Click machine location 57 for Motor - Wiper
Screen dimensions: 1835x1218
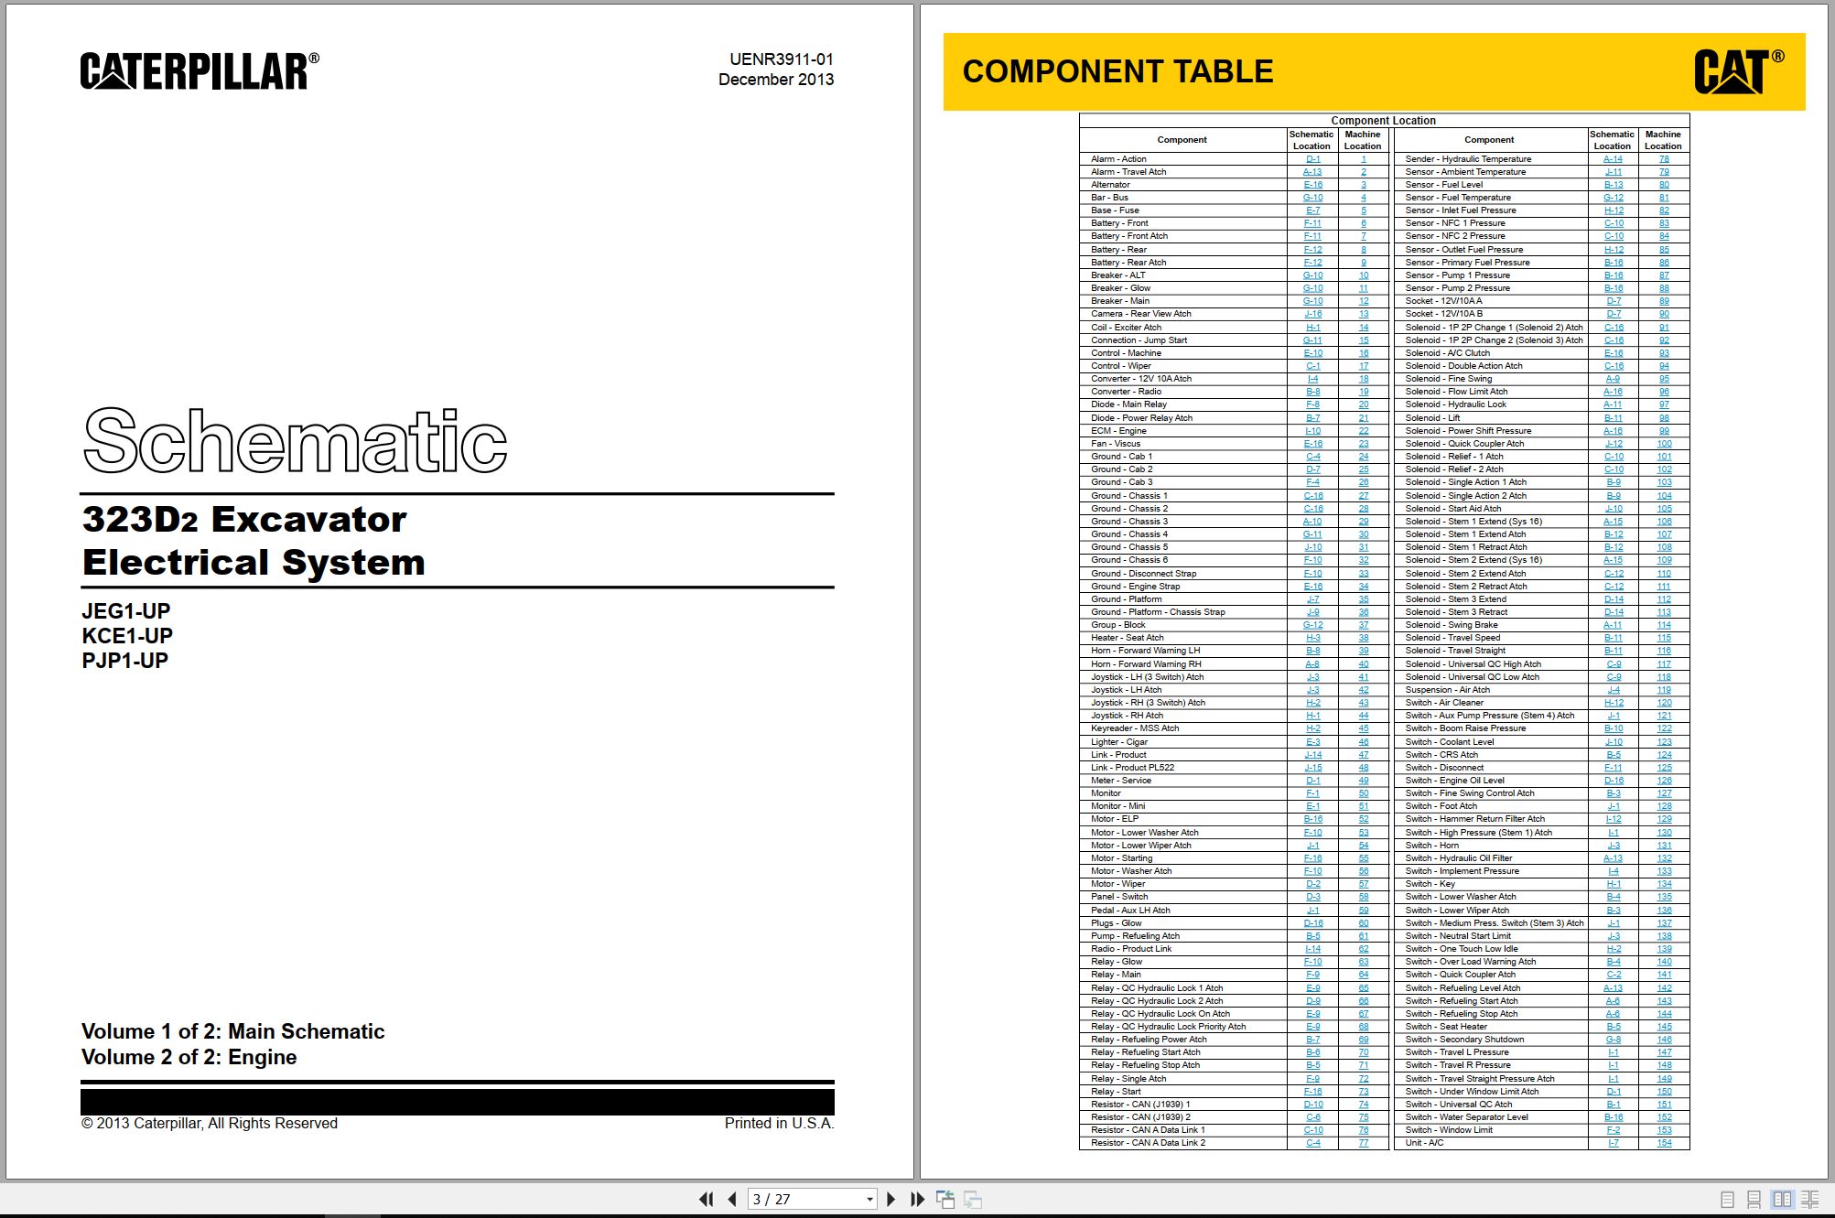(x=1363, y=884)
